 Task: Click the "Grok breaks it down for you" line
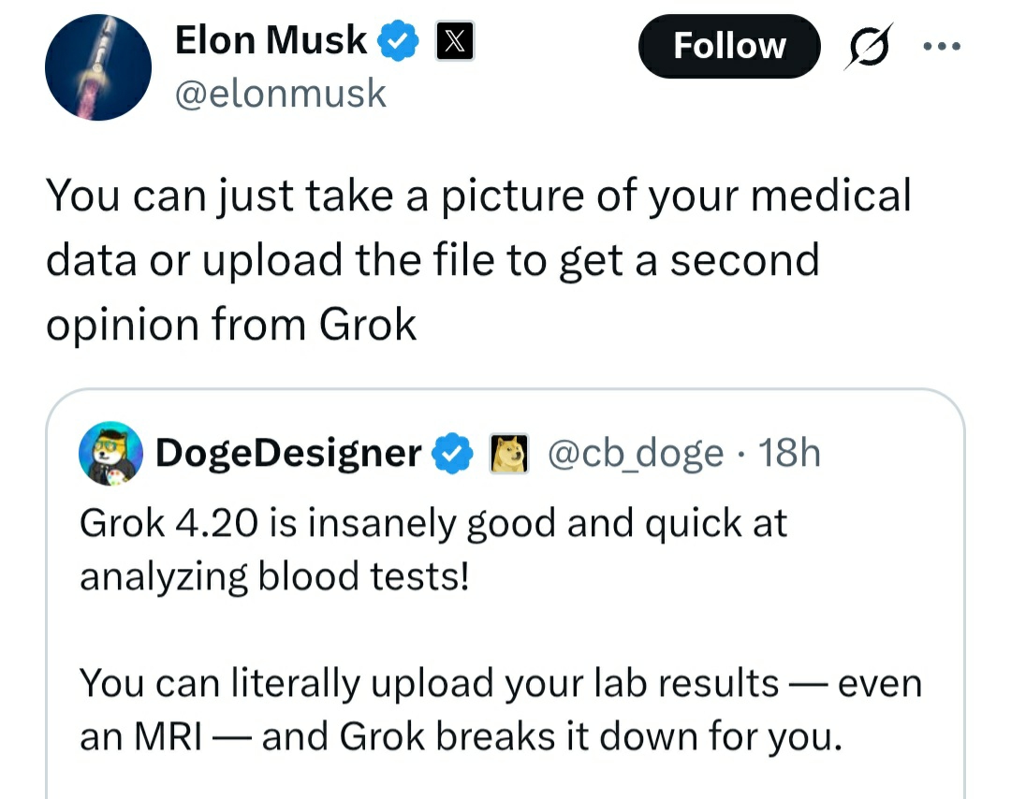coord(591,737)
